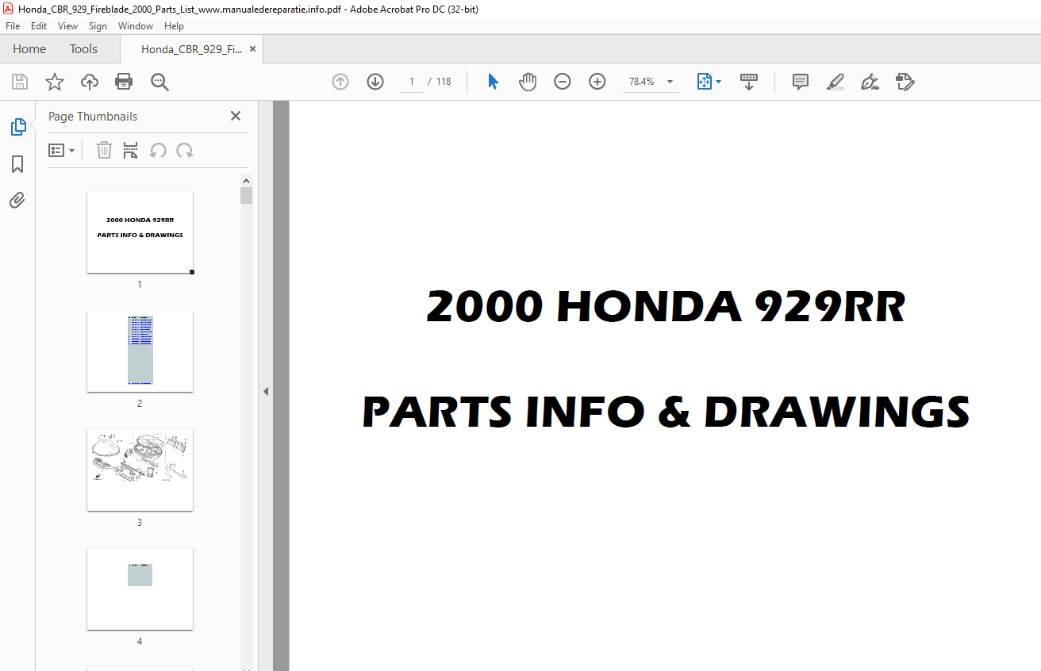This screenshot has height=671, width=1041.
Task: Select page 4 thumbnail
Action: (140, 589)
